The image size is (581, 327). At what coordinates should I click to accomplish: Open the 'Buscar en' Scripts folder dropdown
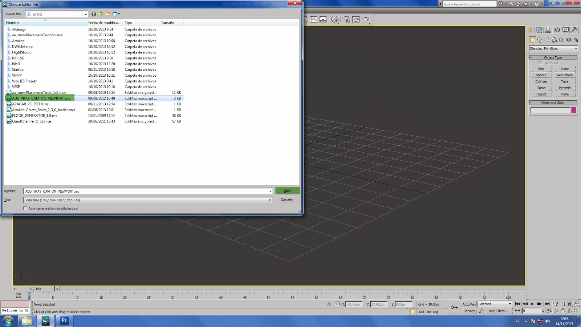click(86, 14)
